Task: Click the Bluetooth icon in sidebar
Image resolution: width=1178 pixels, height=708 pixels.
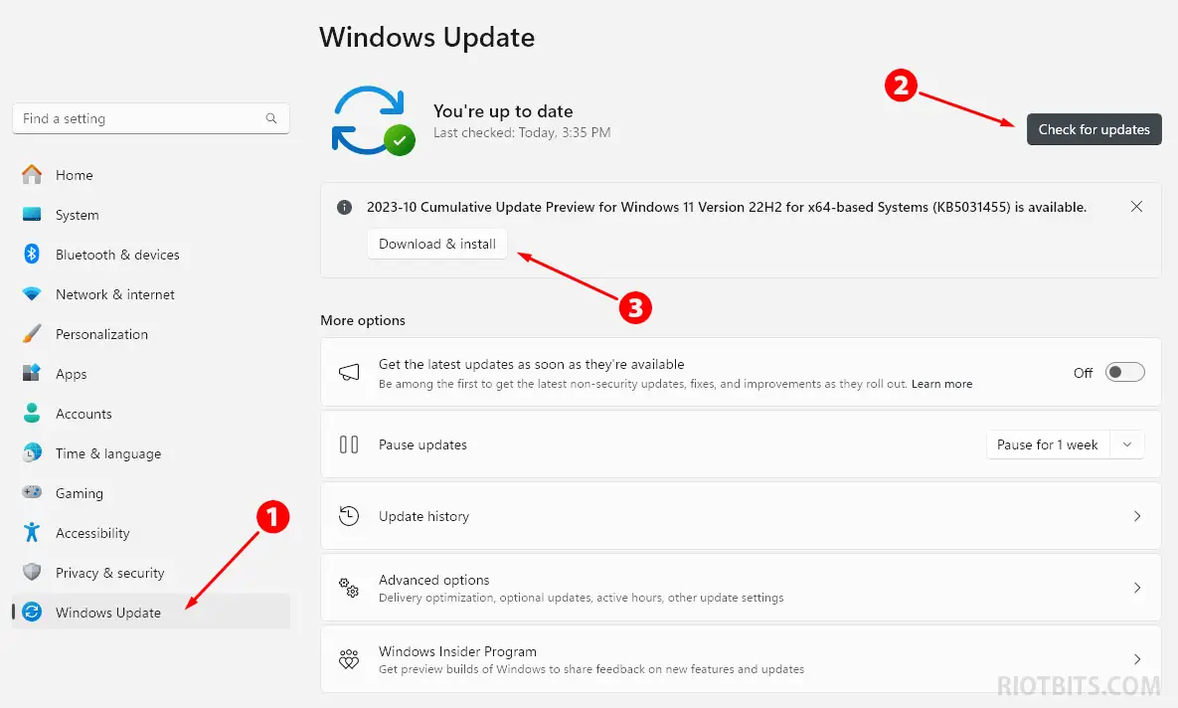Action: point(32,254)
